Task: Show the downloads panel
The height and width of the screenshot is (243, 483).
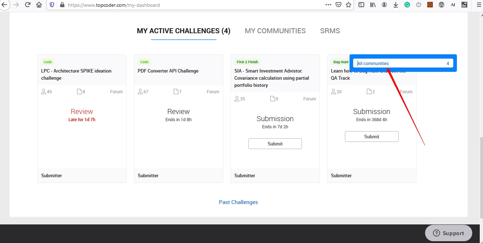Action: click(396, 5)
